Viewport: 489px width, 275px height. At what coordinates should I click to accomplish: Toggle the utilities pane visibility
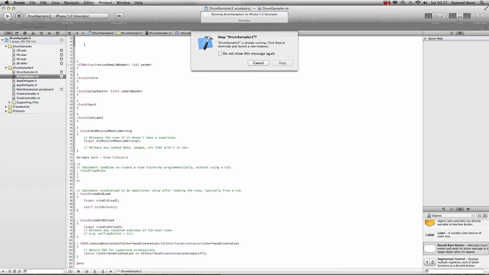click(467, 16)
